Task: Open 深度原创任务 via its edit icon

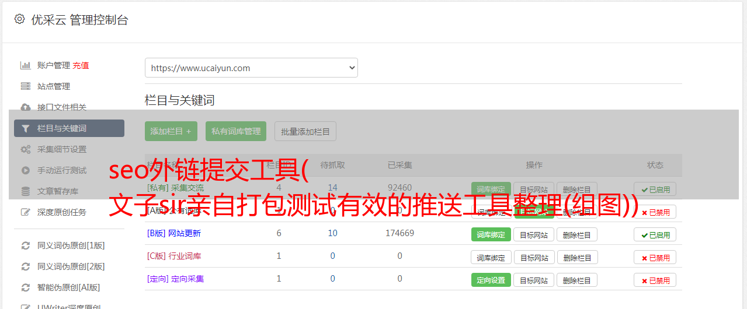Action: pos(26,212)
